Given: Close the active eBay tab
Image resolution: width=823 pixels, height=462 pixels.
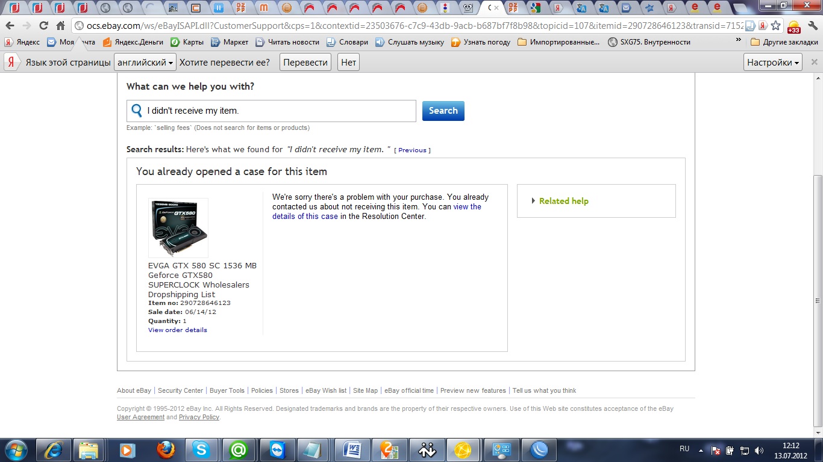Looking at the screenshot, I should (x=496, y=8).
